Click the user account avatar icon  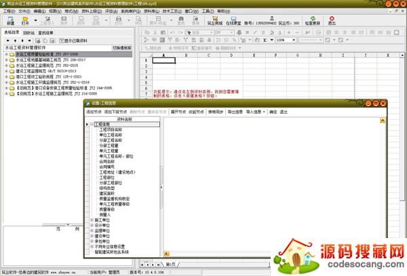tap(272, 18)
